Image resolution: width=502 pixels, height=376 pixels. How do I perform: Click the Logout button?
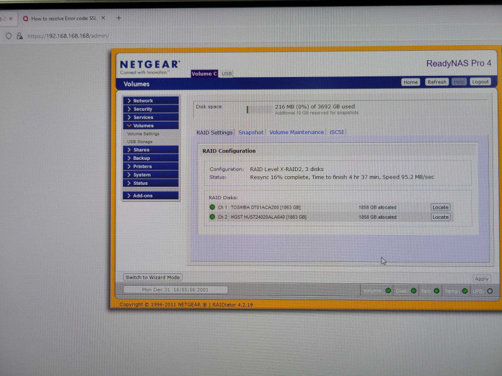pyautogui.click(x=480, y=82)
